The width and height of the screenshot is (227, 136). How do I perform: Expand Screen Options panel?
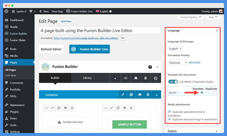click(x=190, y=17)
